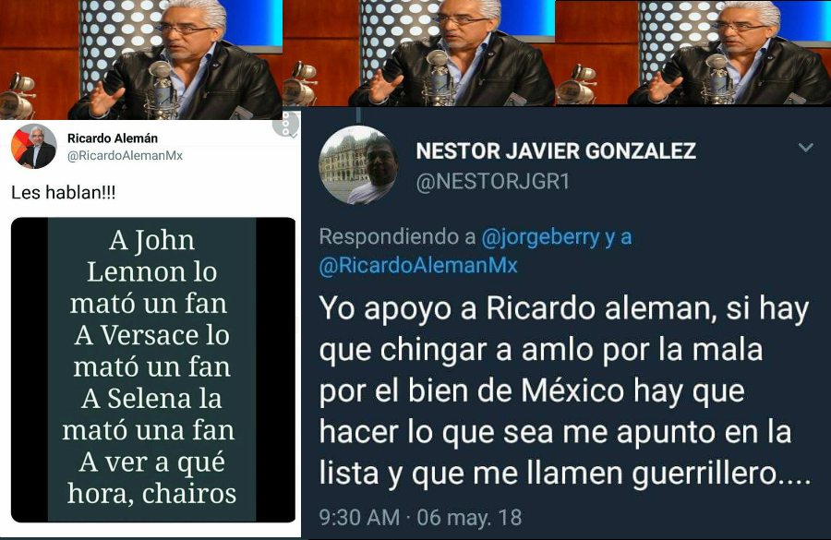
Task: Select the middle studio photo of the man
Action: coord(418,53)
